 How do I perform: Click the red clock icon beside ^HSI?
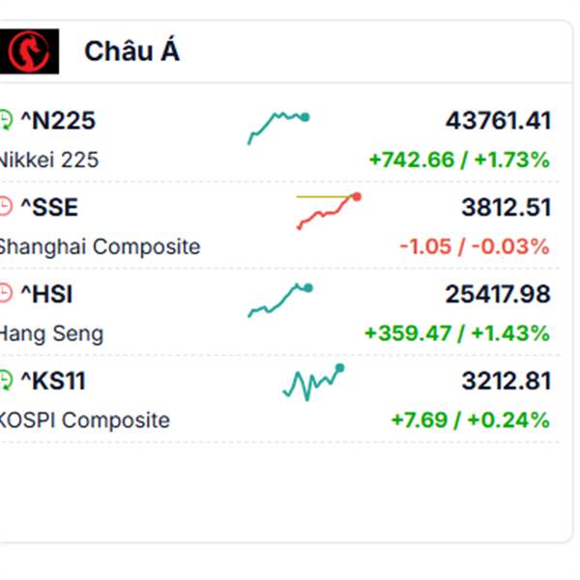pos(6,294)
